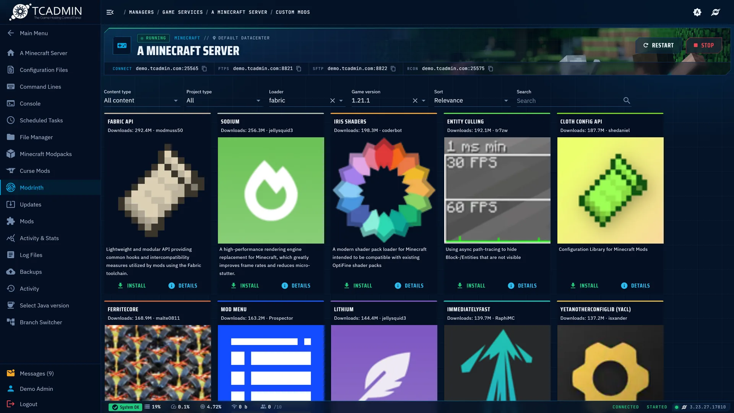734x413 pixels.
Task: Copy the FTPS address demo.tcadmin.com:8821
Action: [x=299, y=69]
